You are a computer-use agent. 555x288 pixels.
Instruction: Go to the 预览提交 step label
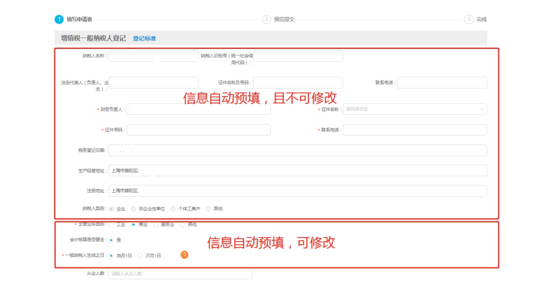click(x=284, y=20)
